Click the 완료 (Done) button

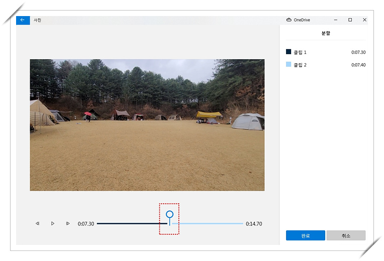(x=306, y=235)
